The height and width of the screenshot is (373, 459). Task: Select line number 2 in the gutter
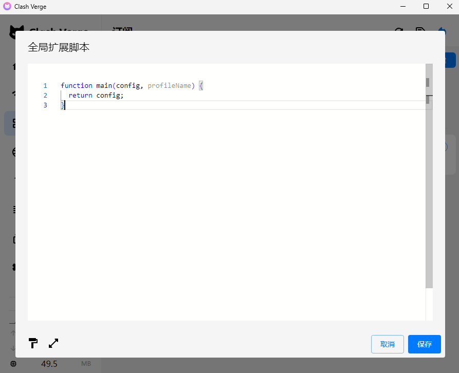[45, 96]
